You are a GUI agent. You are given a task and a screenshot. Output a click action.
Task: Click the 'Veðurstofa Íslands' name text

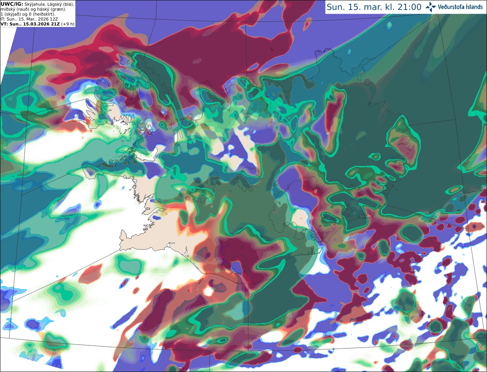(460, 7)
